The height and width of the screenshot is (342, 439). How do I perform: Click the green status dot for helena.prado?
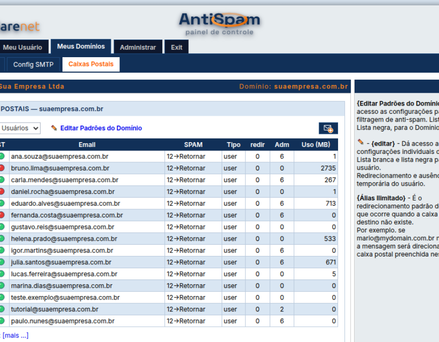(x=1, y=238)
